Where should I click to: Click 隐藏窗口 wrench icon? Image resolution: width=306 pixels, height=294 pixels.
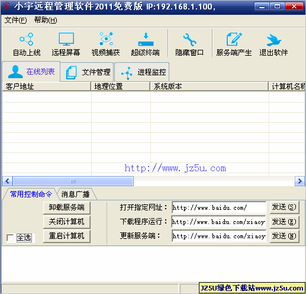click(189, 40)
